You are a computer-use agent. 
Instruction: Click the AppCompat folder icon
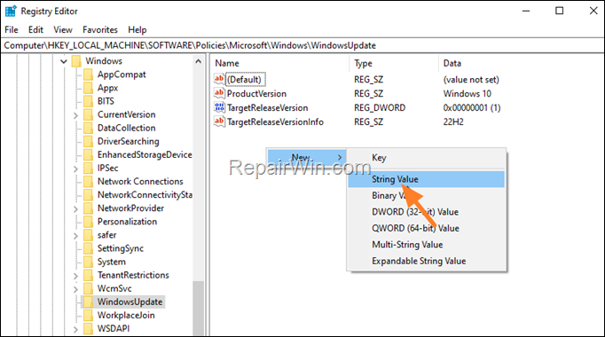(89, 74)
